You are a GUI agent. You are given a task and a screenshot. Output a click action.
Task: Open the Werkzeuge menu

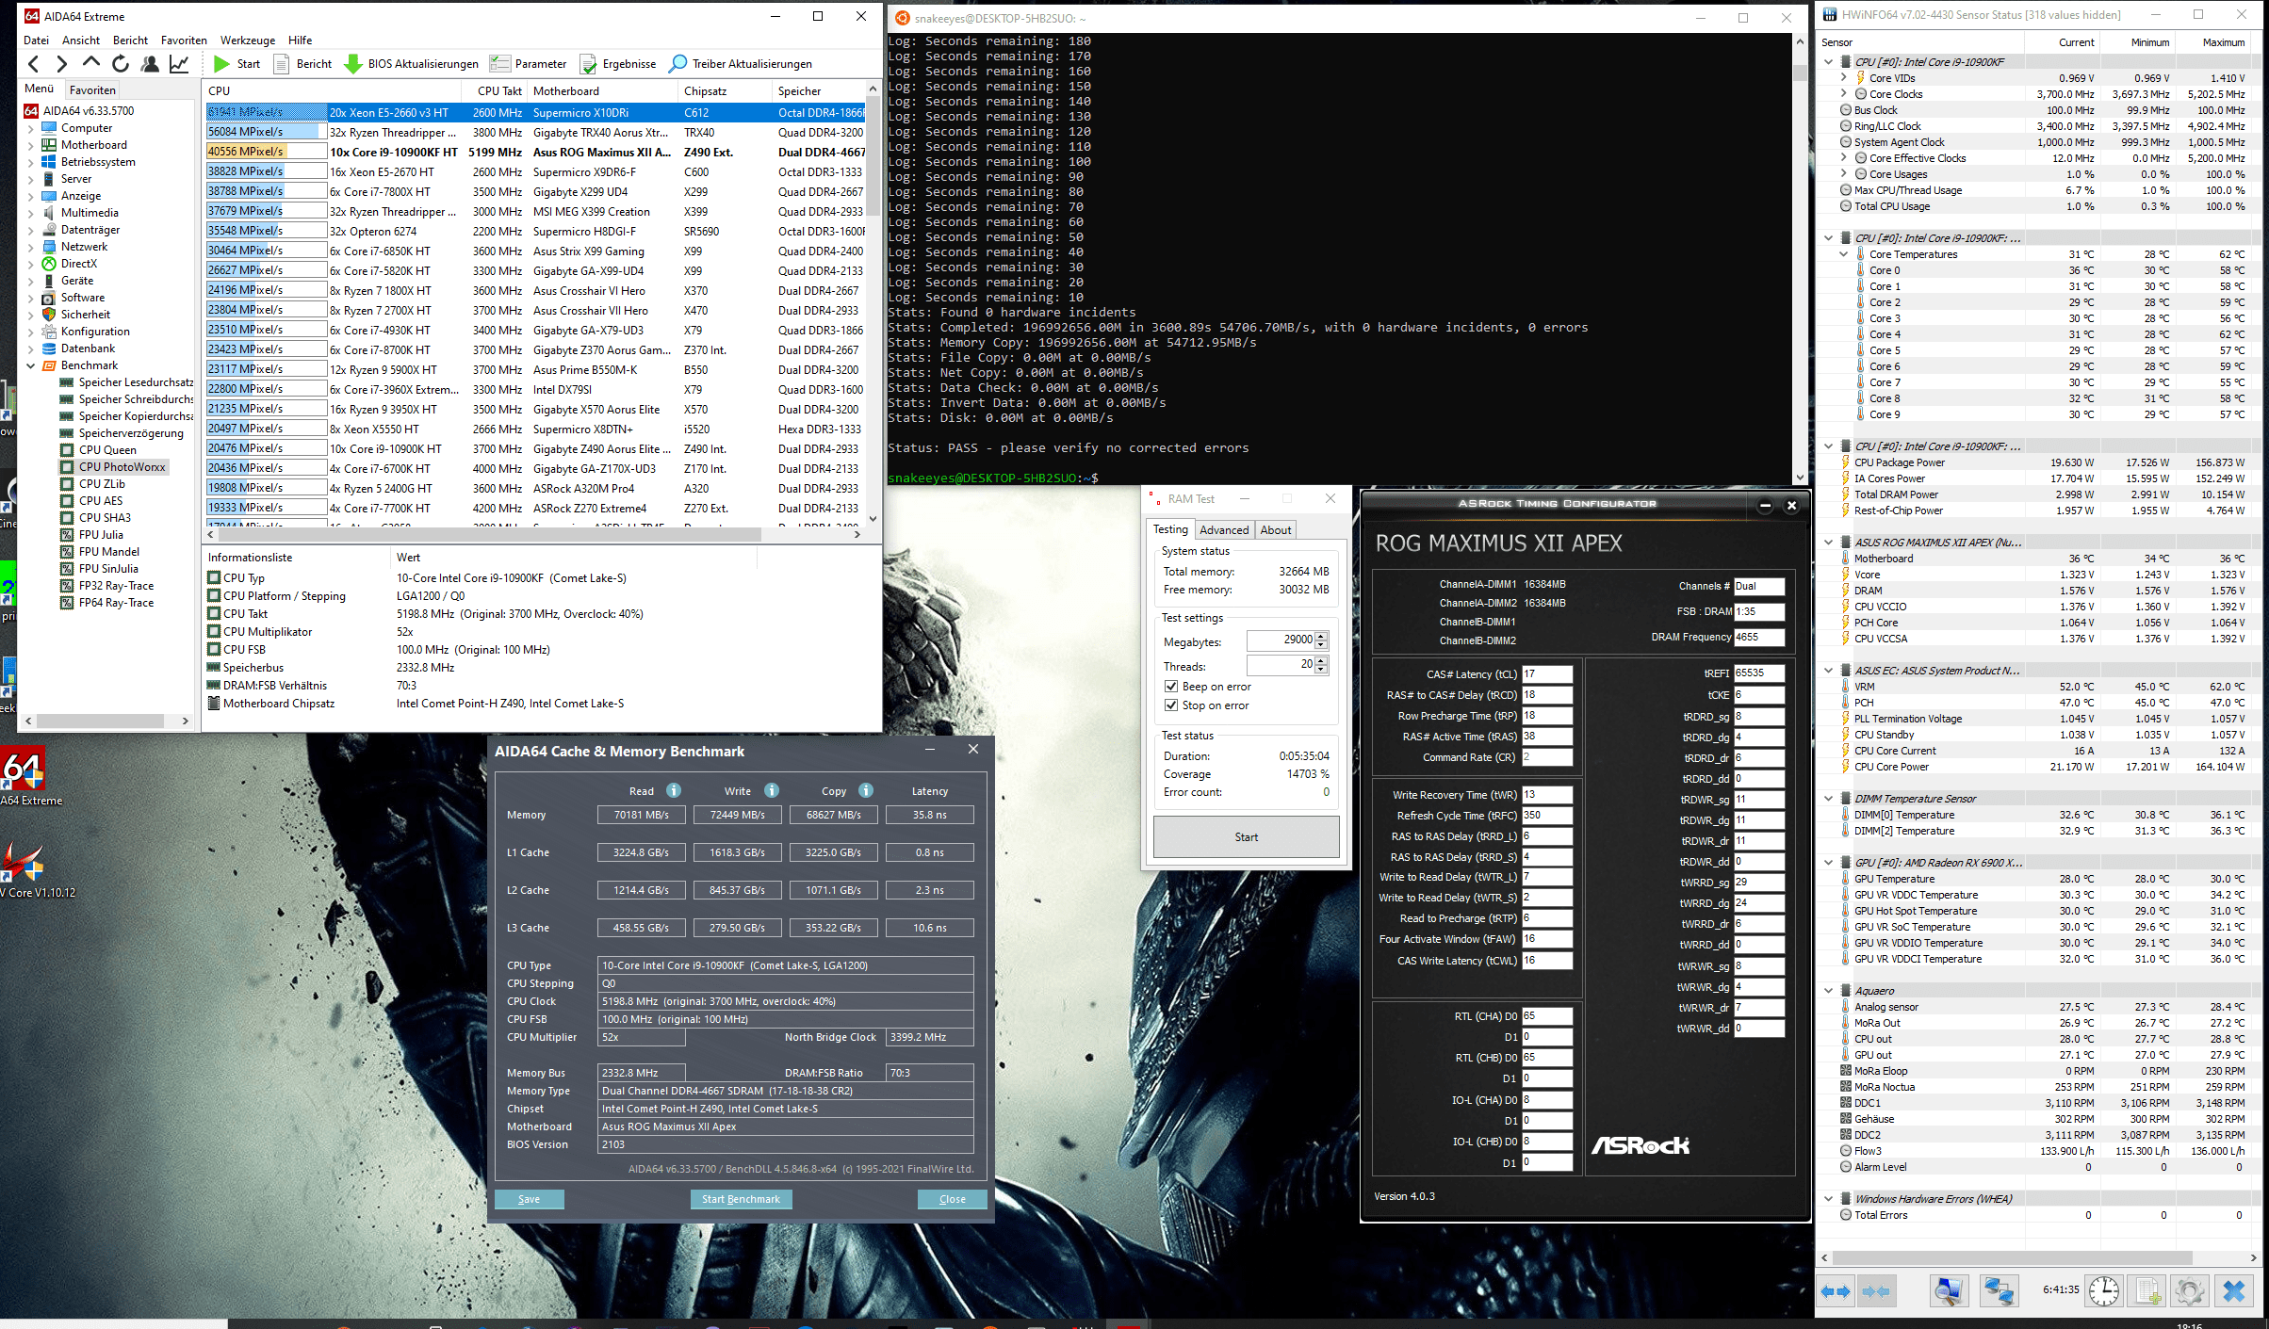pyautogui.click(x=248, y=41)
